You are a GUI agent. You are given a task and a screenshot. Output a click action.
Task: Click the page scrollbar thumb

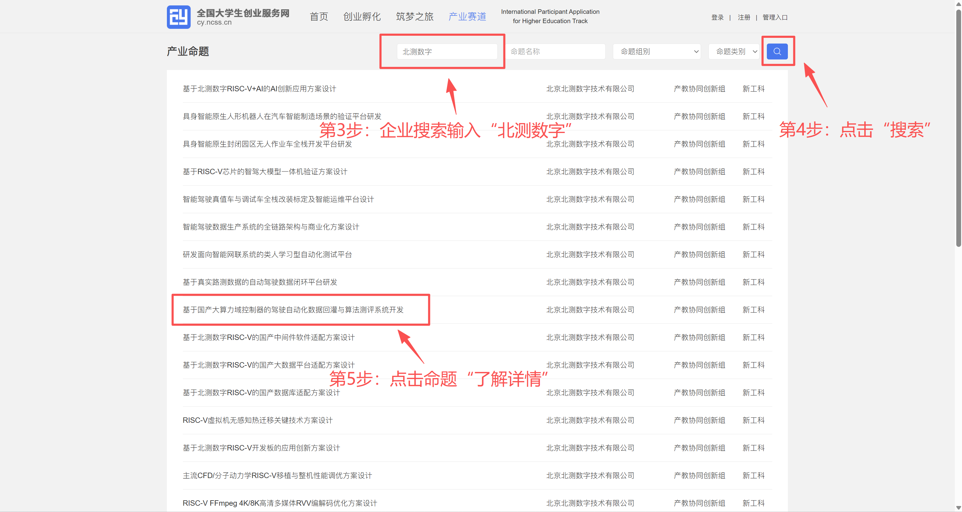click(x=958, y=129)
